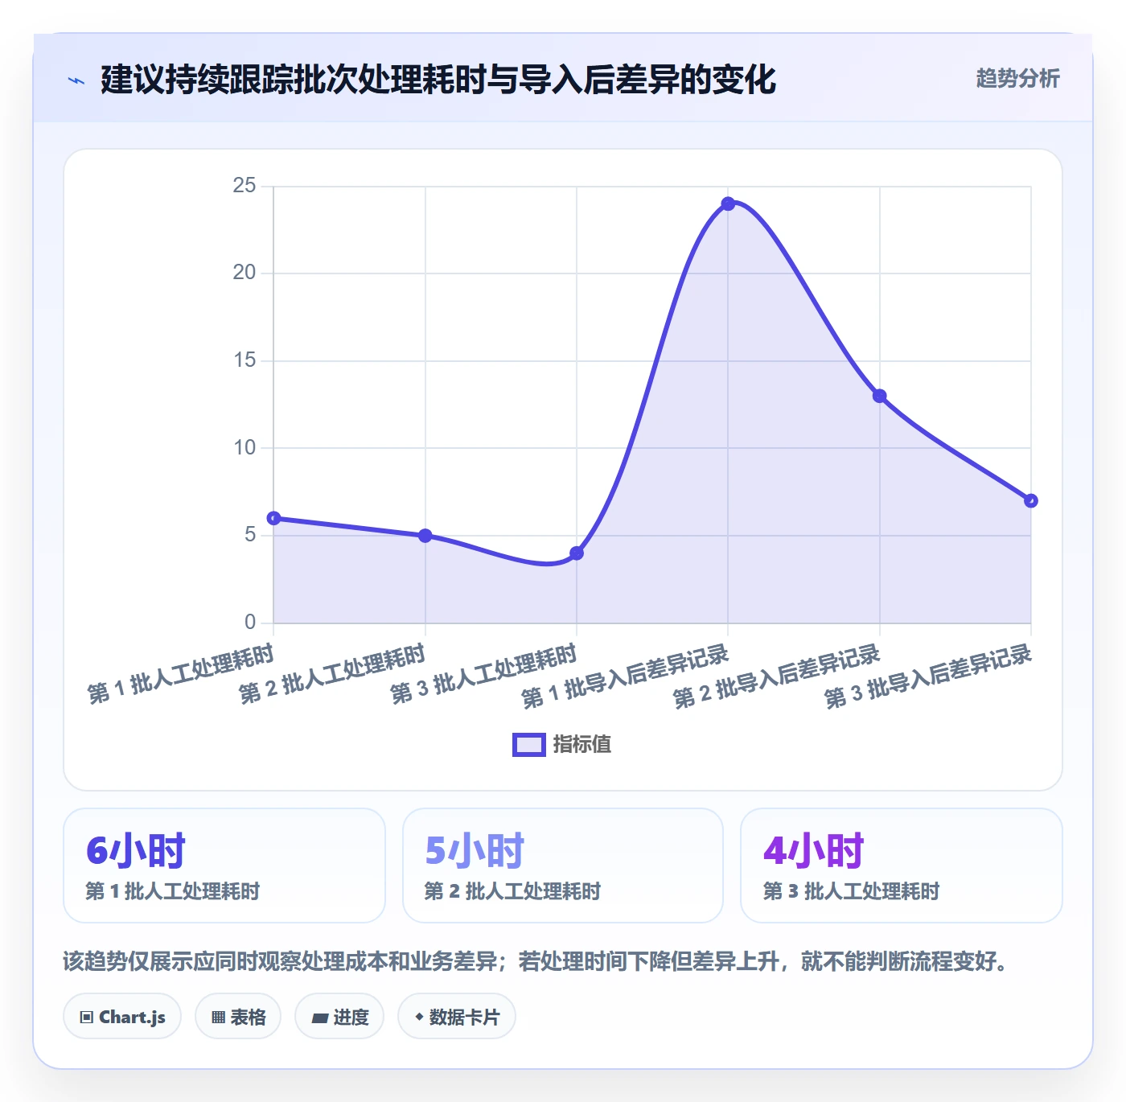This screenshot has width=1126, height=1102.
Task: Click the 进度 tag
Action: point(339,1017)
